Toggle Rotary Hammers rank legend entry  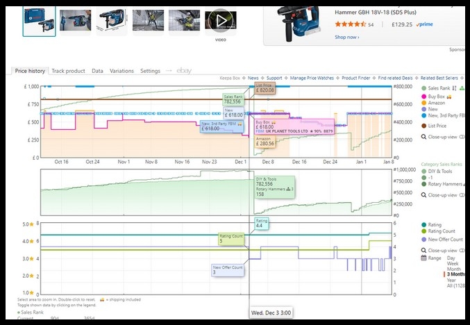442,184
